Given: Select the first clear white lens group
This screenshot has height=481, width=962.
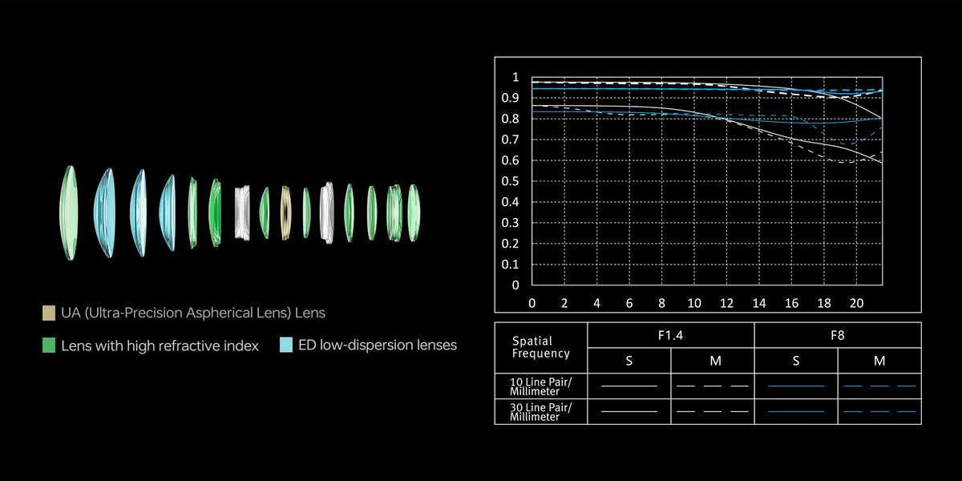Looking at the screenshot, I should (x=244, y=212).
